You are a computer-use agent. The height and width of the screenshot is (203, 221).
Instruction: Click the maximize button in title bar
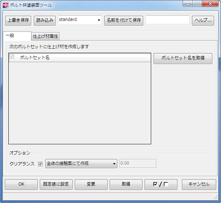(x=197, y=4)
